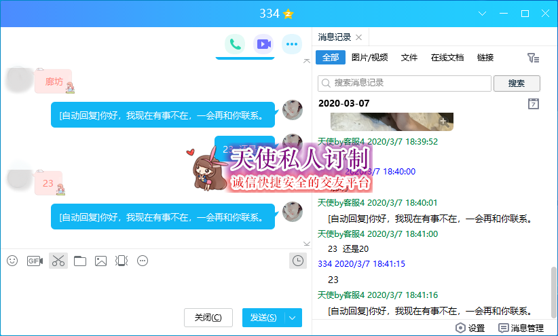Open more options with the three-dots icon

(292, 44)
